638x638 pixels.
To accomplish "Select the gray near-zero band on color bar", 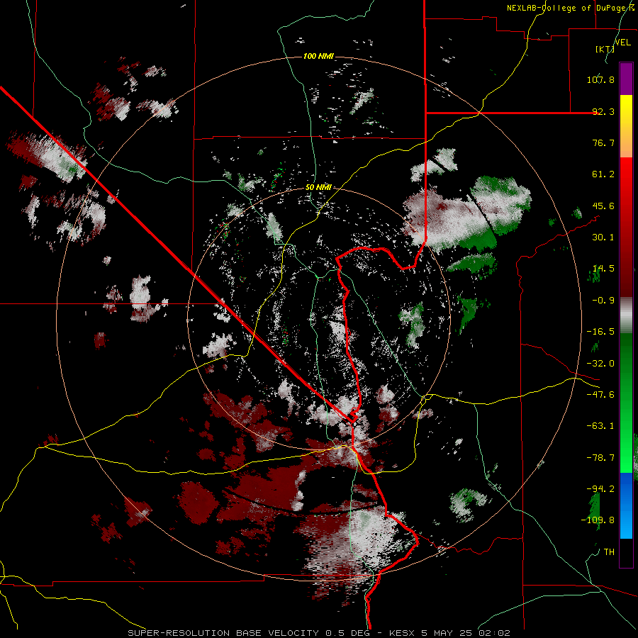I will point(626,314).
